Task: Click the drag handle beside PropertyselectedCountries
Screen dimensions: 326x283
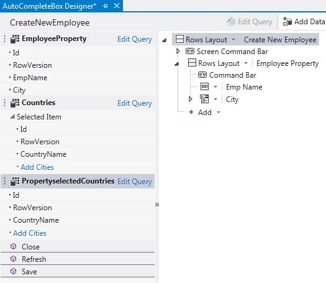Action: pos(4,181)
